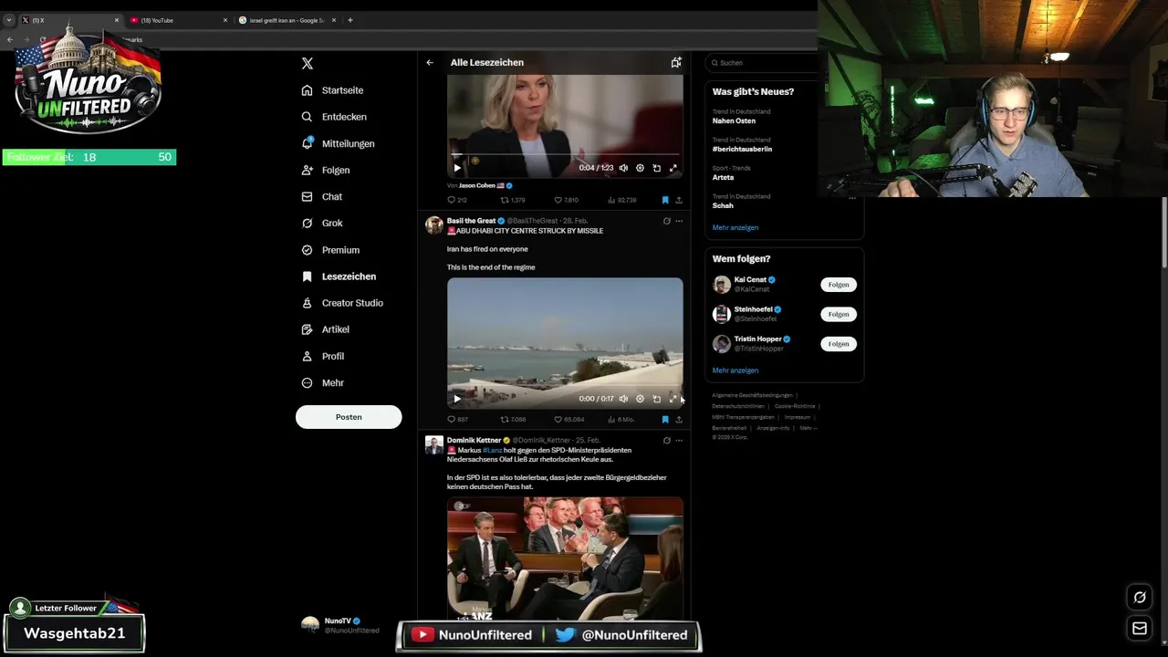Launch Grok from the sidebar
This screenshot has width=1168, height=657.
tap(322, 223)
